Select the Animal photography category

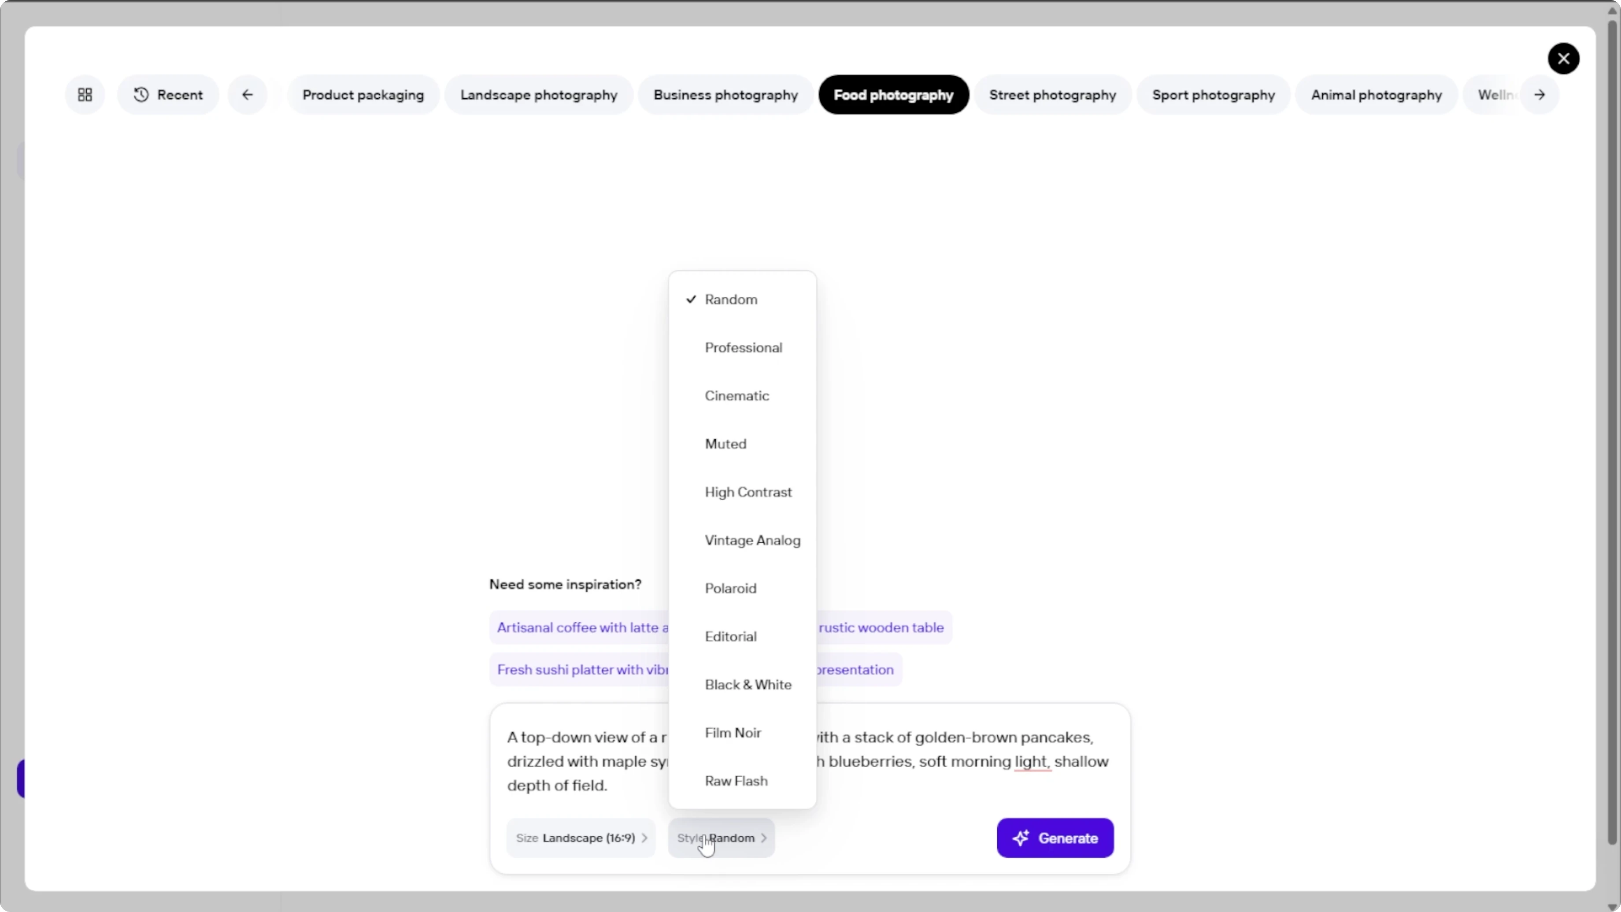tap(1376, 94)
